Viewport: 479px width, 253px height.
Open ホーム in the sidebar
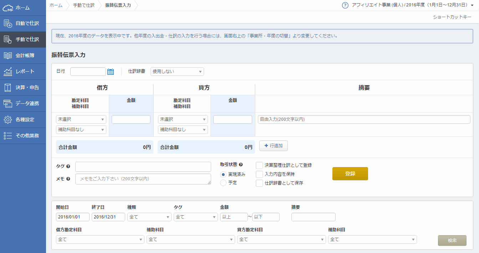[x=23, y=7]
